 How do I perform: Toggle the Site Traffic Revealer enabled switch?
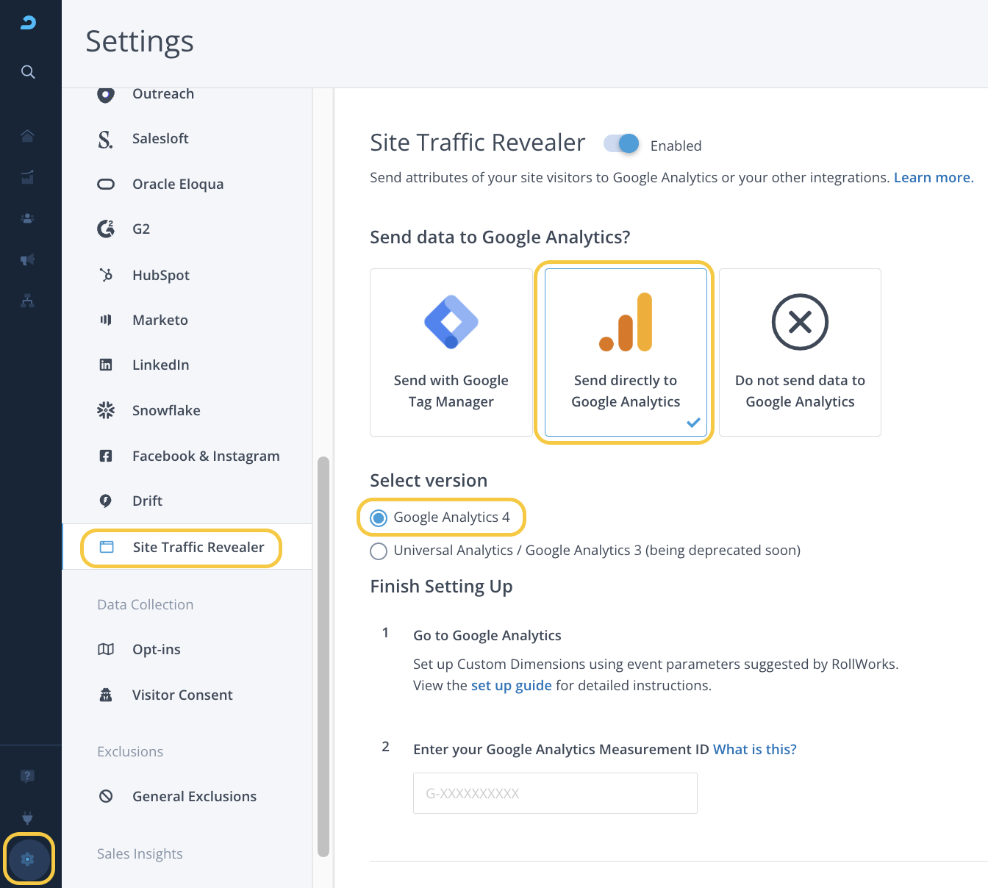(621, 144)
